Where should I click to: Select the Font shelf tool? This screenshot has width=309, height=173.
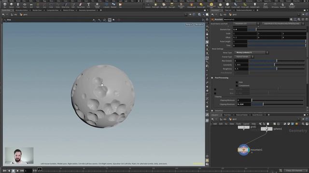tap(88, 5)
